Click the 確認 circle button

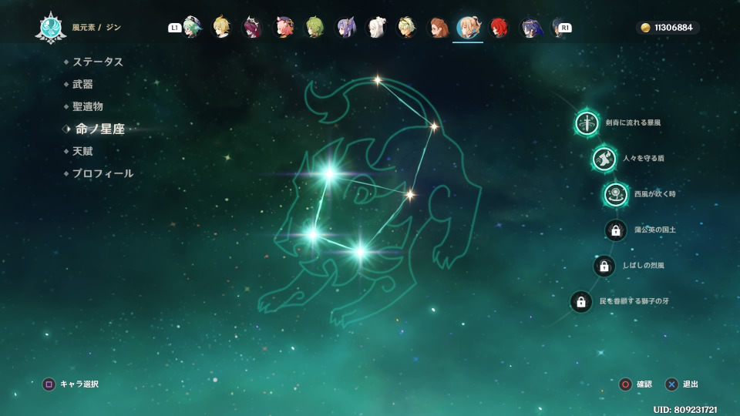click(625, 384)
